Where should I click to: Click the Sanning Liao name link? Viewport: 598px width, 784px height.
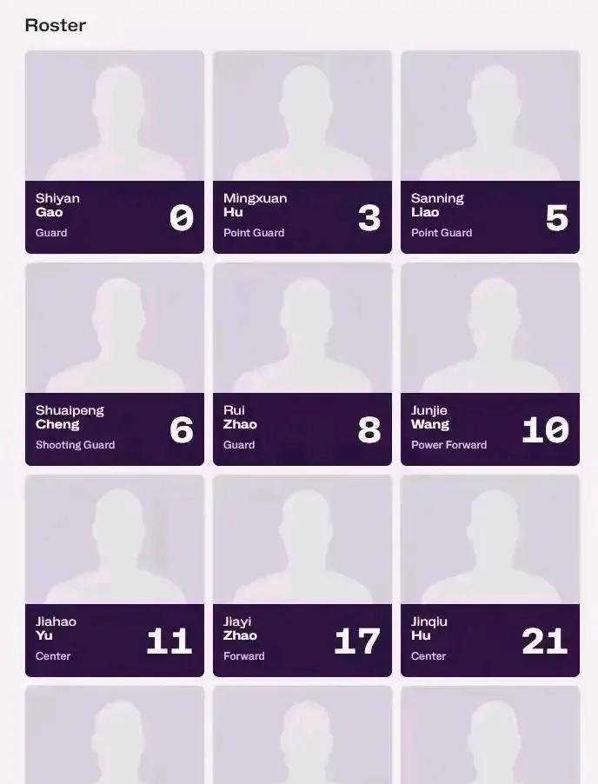pyautogui.click(x=437, y=205)
